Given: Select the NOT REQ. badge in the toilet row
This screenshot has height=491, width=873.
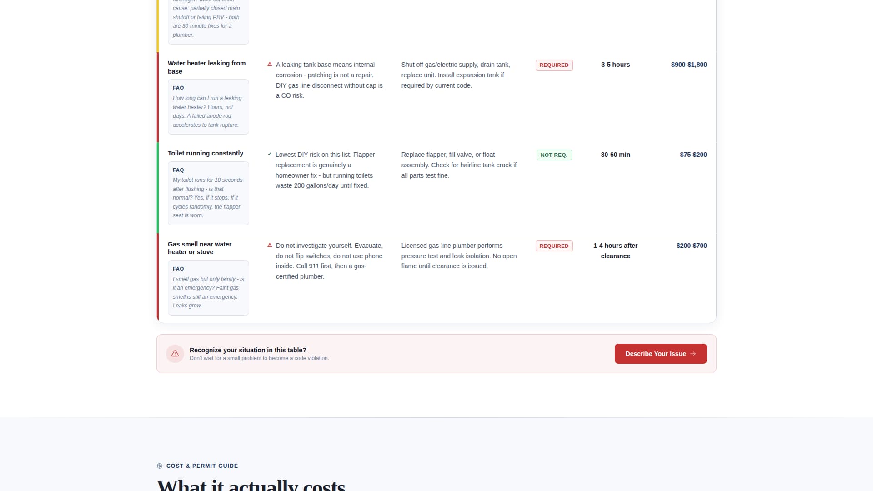Looking at the screenshot, I should tap(554, 155).
